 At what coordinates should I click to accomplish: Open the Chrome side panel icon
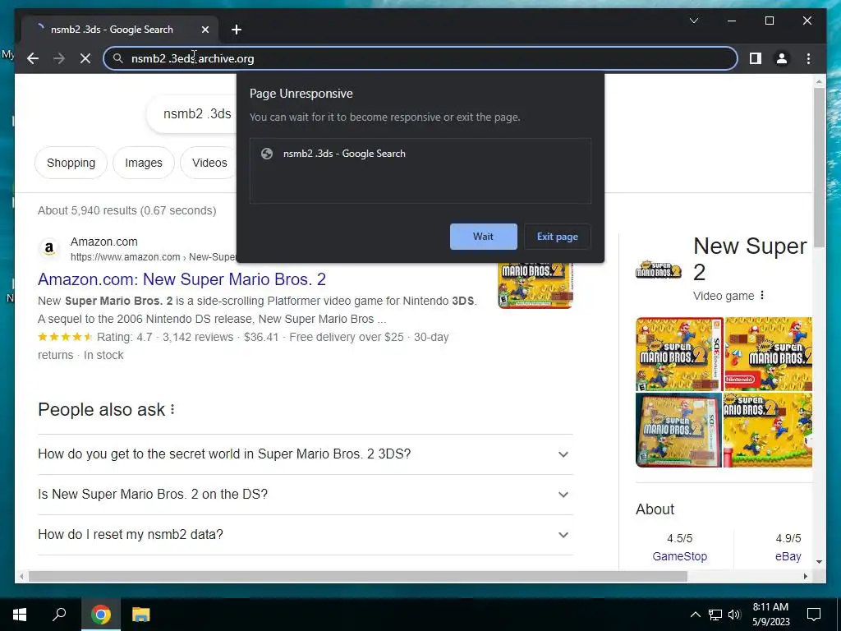point(756,58)
